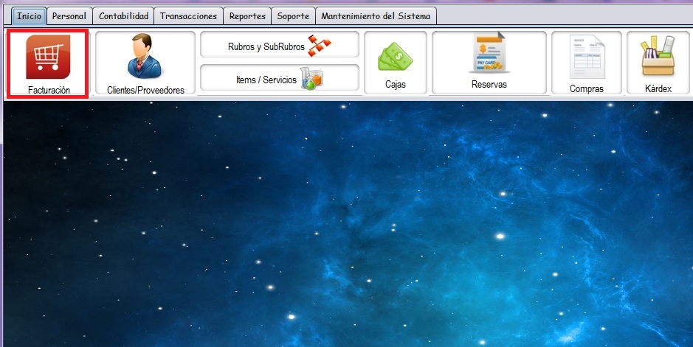This screenshot has width=693, height=347.
Task: Switch to the Soporte tab
Action: [x=293, y=15]
